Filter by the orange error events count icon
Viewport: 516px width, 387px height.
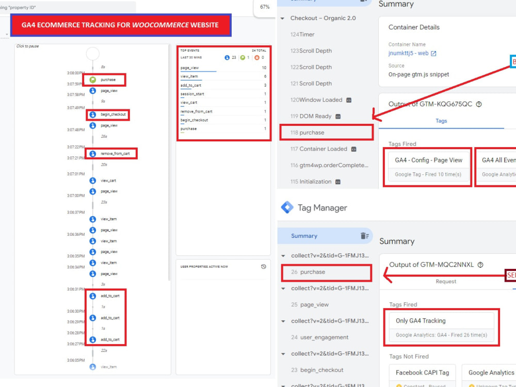pos(257,58)
